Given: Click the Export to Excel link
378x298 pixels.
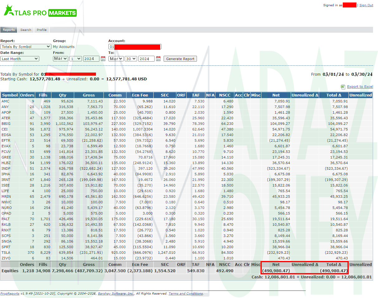Looking at the screenshot, I should pyautogui.click(x=360, y=87).
